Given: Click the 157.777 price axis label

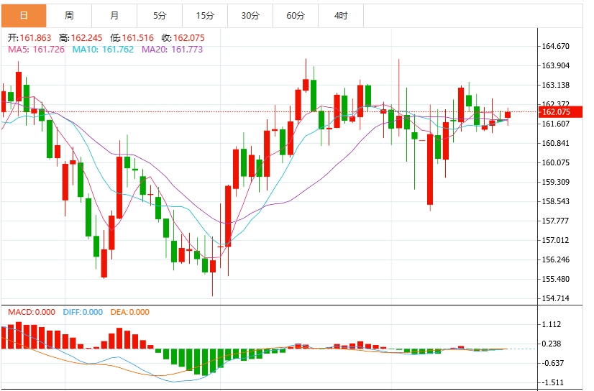Looking at the screenshot, I should (x=555, y=221).
